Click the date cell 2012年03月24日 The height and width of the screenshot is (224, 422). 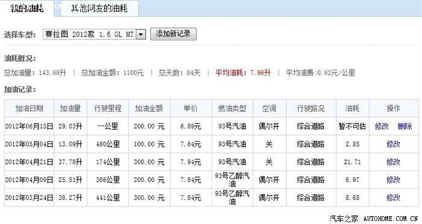click(x=29, y=198)
